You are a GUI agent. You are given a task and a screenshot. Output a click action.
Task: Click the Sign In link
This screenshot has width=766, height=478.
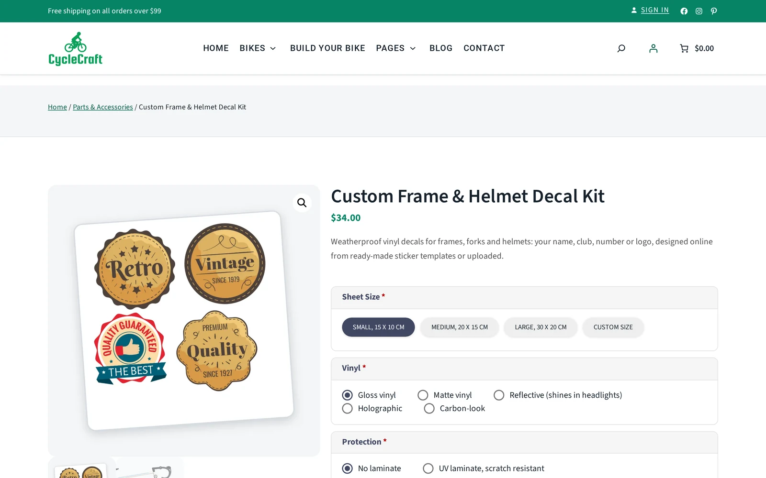click(655, 10)
